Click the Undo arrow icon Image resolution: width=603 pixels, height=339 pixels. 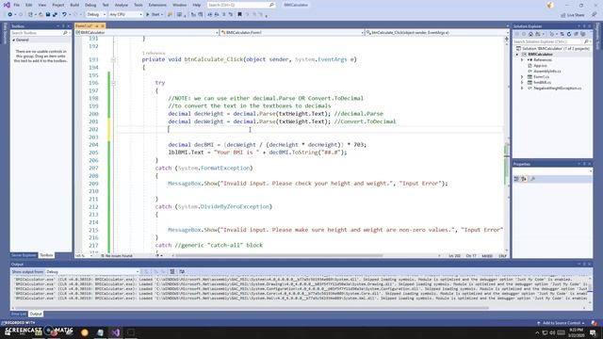[x=64, y=15]
